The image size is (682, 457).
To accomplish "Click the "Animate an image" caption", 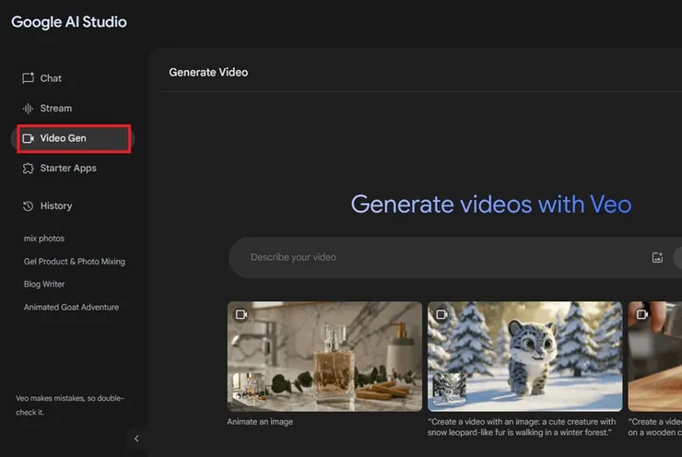I will click(x=260, y=422).
